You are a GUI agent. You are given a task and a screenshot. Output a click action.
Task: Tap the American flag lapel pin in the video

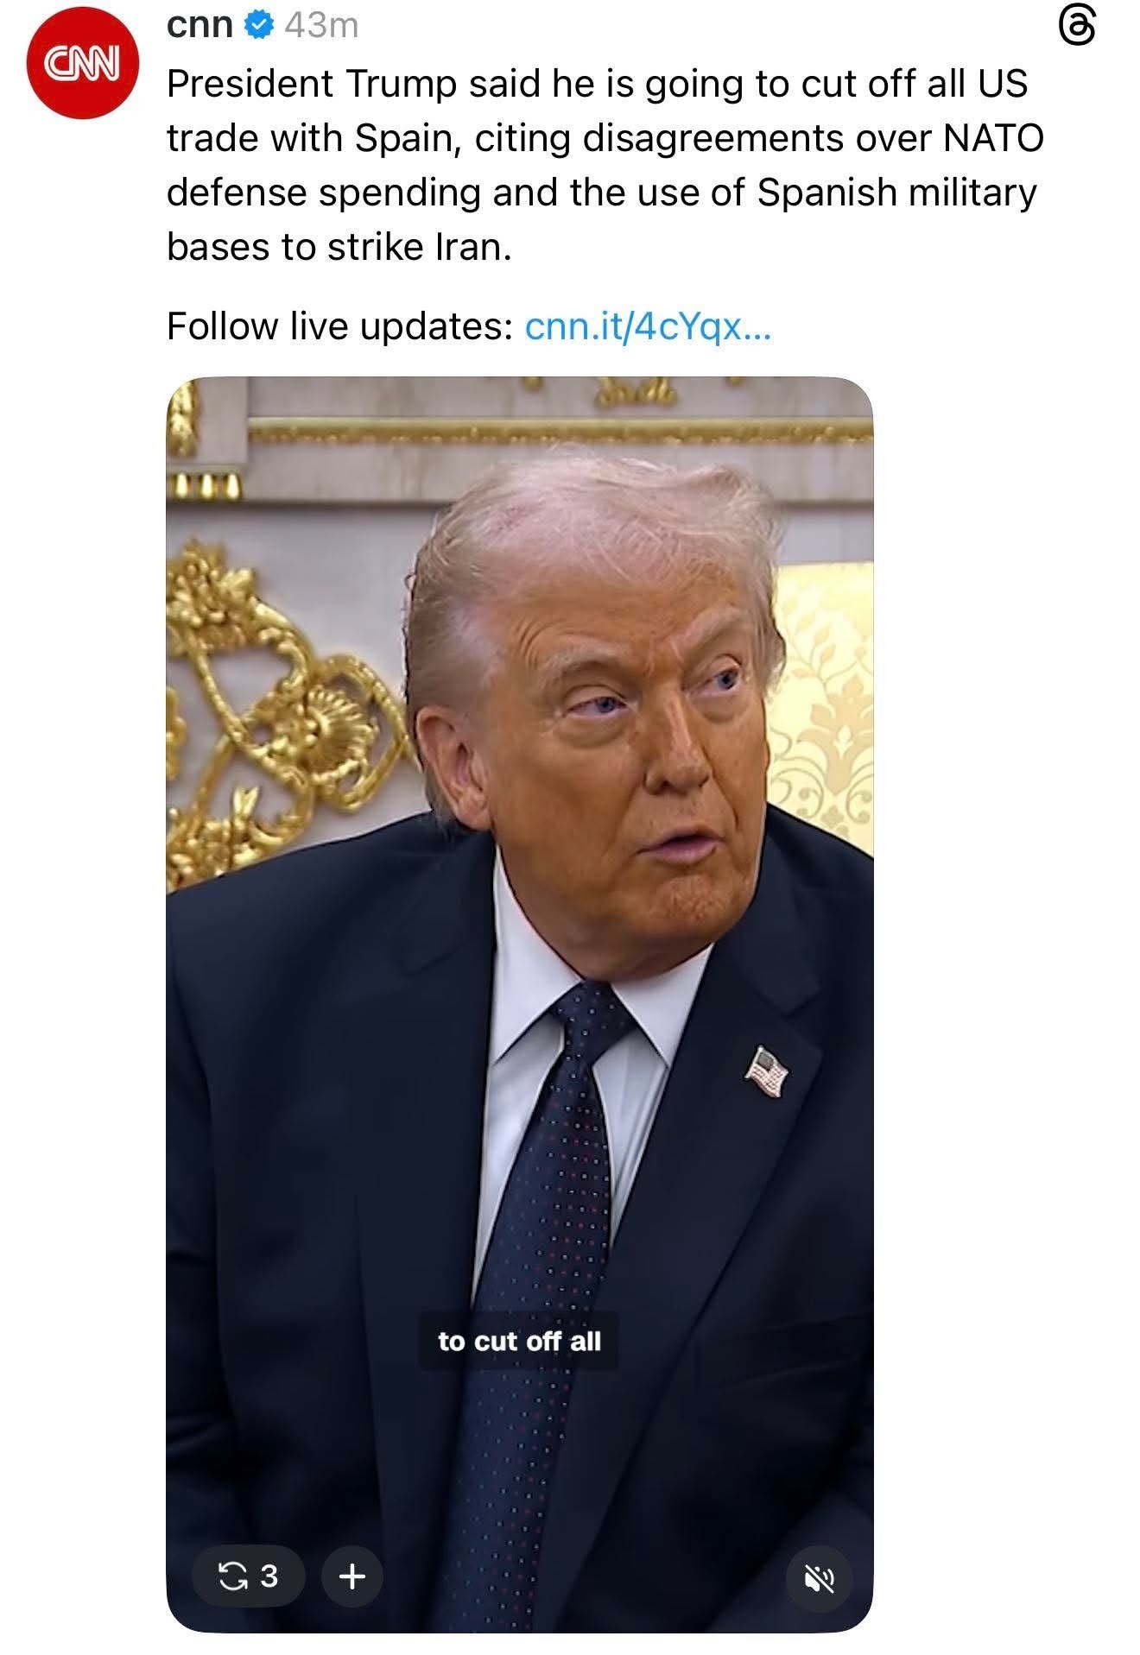pyautogui.click(x=767, y=1071)
